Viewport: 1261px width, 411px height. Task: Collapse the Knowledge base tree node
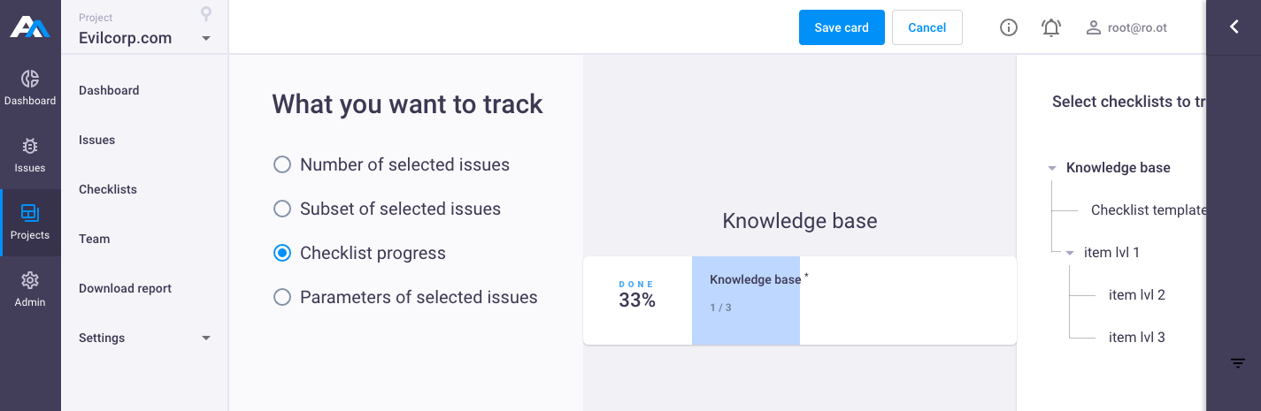coord(1052,168)
